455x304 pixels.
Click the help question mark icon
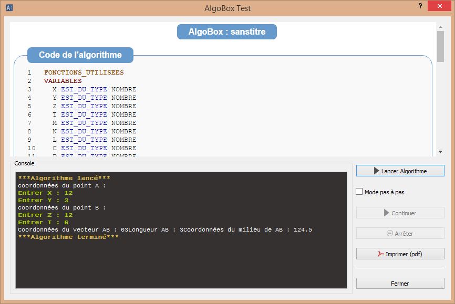420,6
